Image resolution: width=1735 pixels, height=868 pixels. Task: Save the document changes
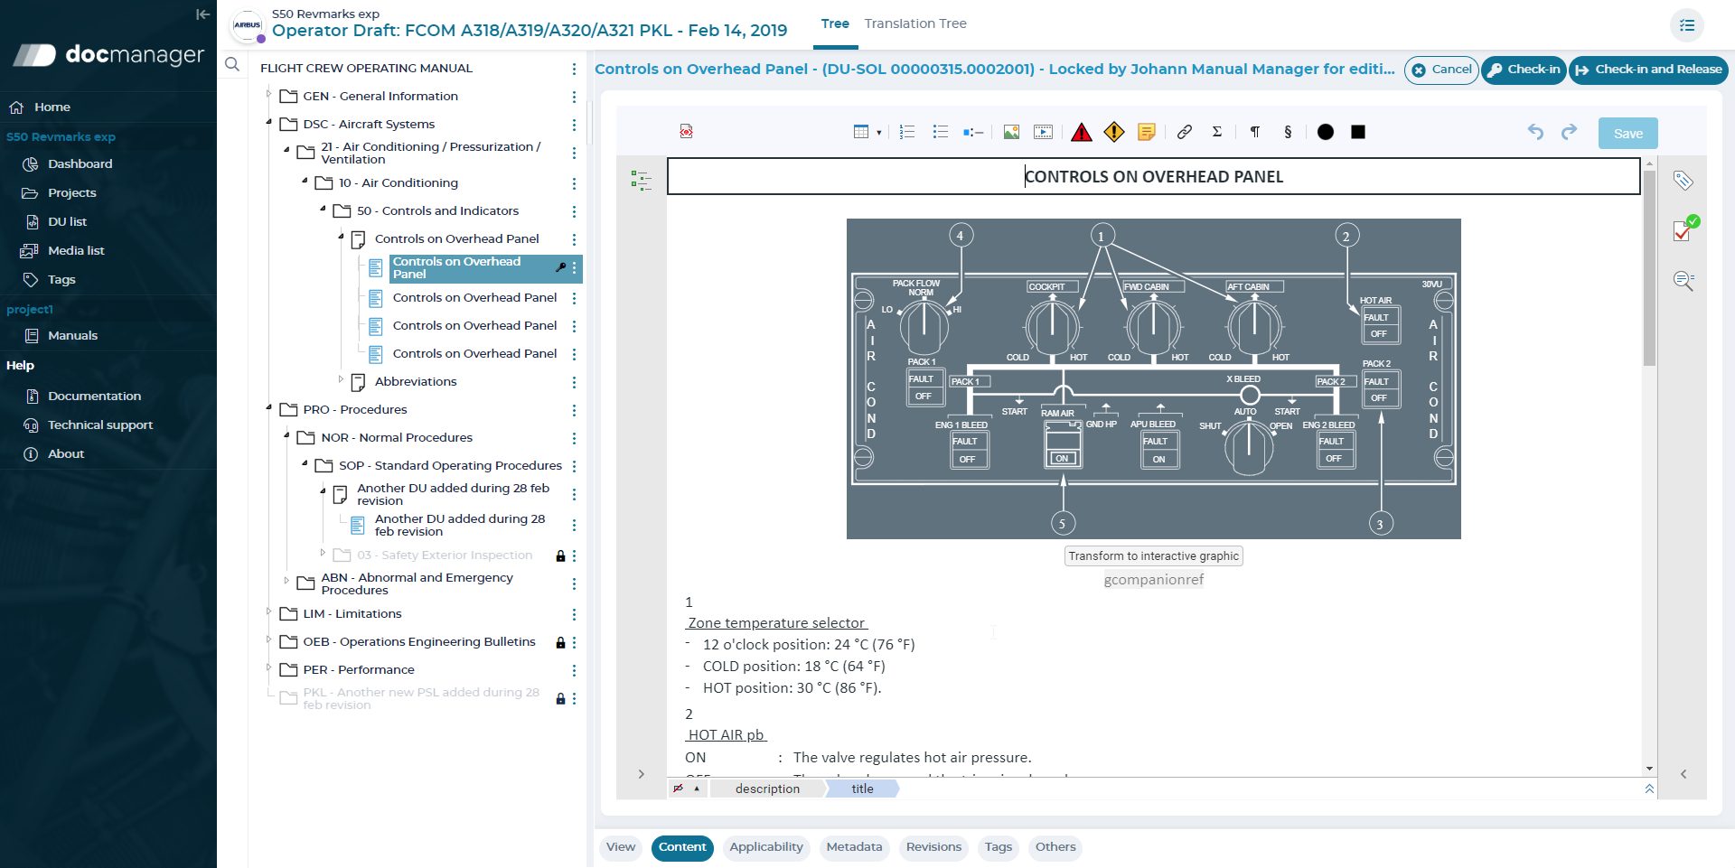point(1628,133)
